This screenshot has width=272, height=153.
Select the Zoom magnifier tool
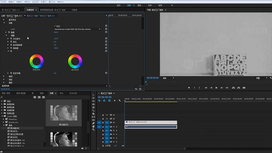click(x=93, y=130)
